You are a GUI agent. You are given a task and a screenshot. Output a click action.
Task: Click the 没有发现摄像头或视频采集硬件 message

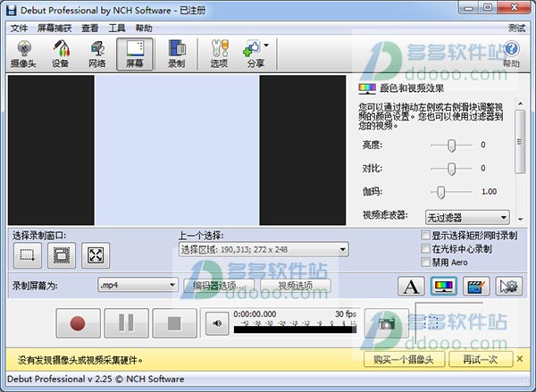tap(80, 360)
